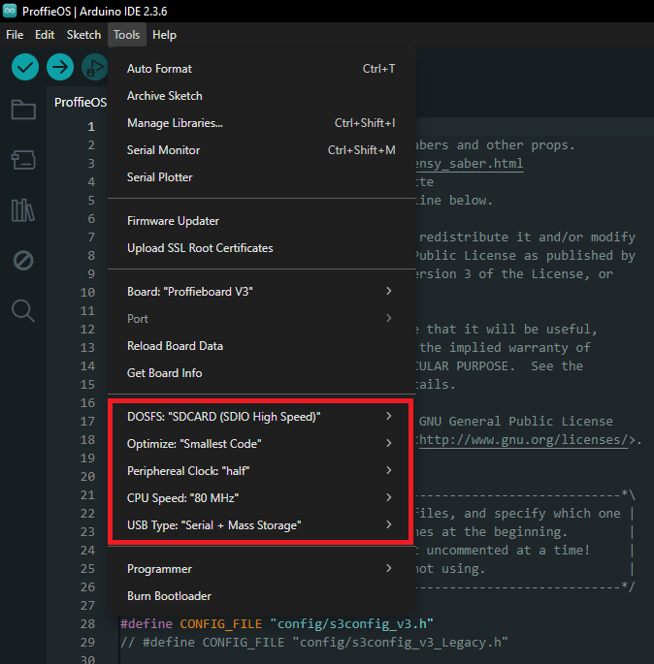
Task: Click the Arduino IDE logo in title bar
Action: pos(10,11)
